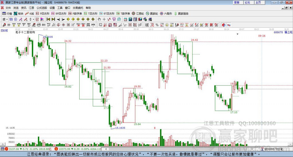This screenshot has height=157, width=293.
Task: Expand the candlestick style dropdown arrow
Action: point(33,19)
